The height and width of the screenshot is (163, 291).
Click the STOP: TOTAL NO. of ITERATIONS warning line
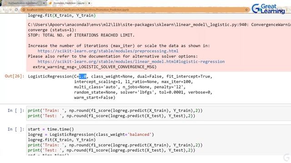pyautogui.click(x=81, y=35)
